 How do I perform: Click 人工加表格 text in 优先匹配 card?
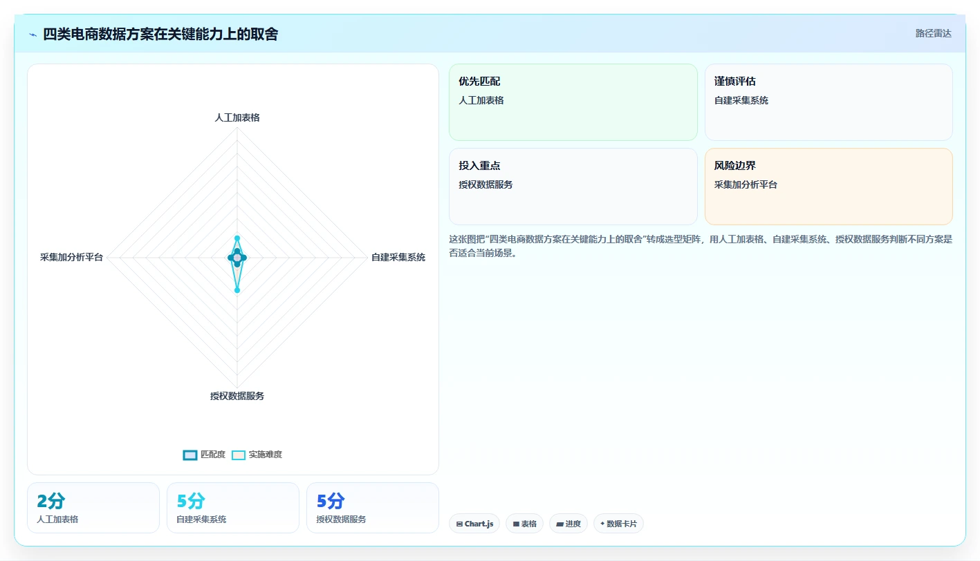481,100
